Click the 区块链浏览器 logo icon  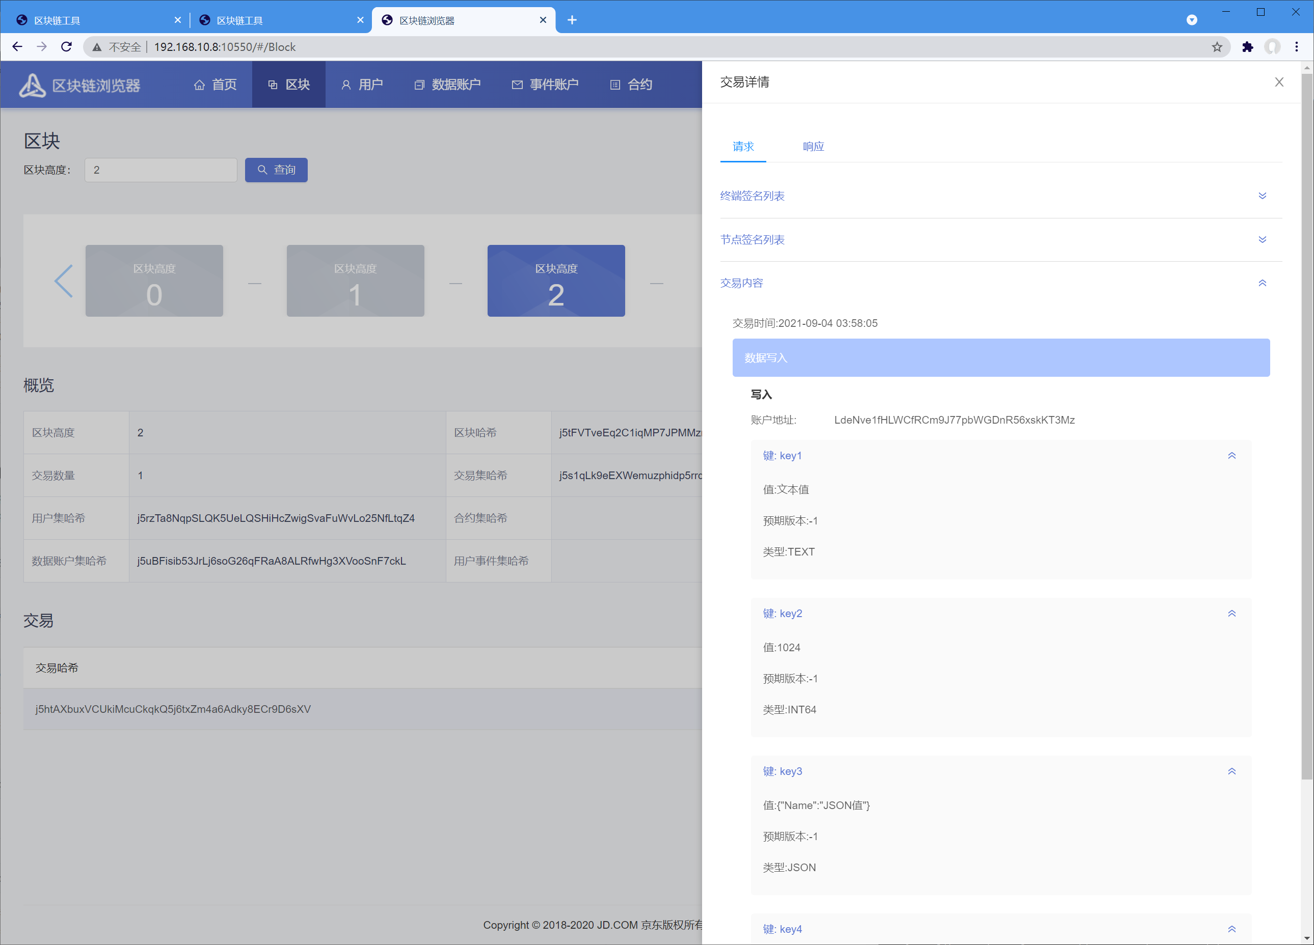click(x=32, y=85)
